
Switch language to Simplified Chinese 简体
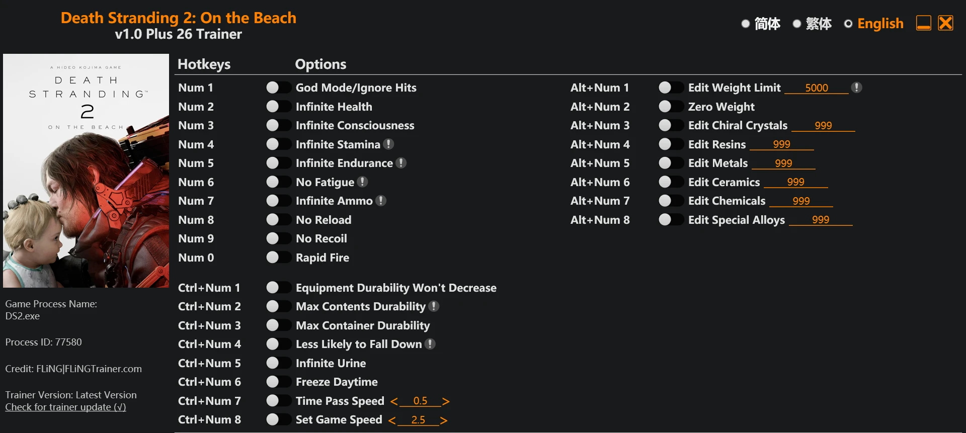[x=746, y=24]
